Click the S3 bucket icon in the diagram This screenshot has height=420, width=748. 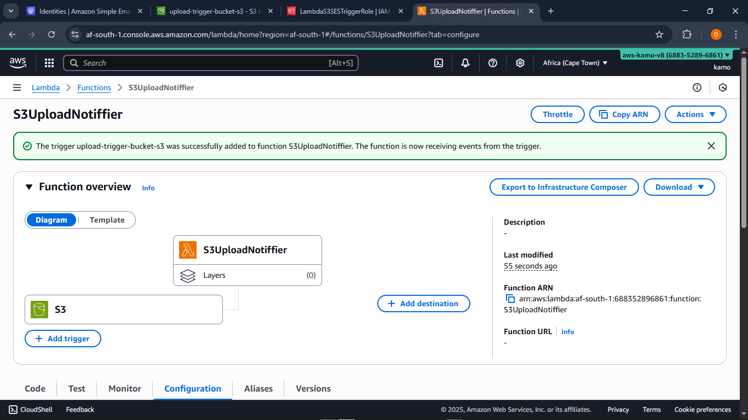point(39,309)
